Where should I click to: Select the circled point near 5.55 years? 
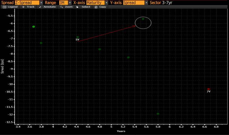pos(143,19)
